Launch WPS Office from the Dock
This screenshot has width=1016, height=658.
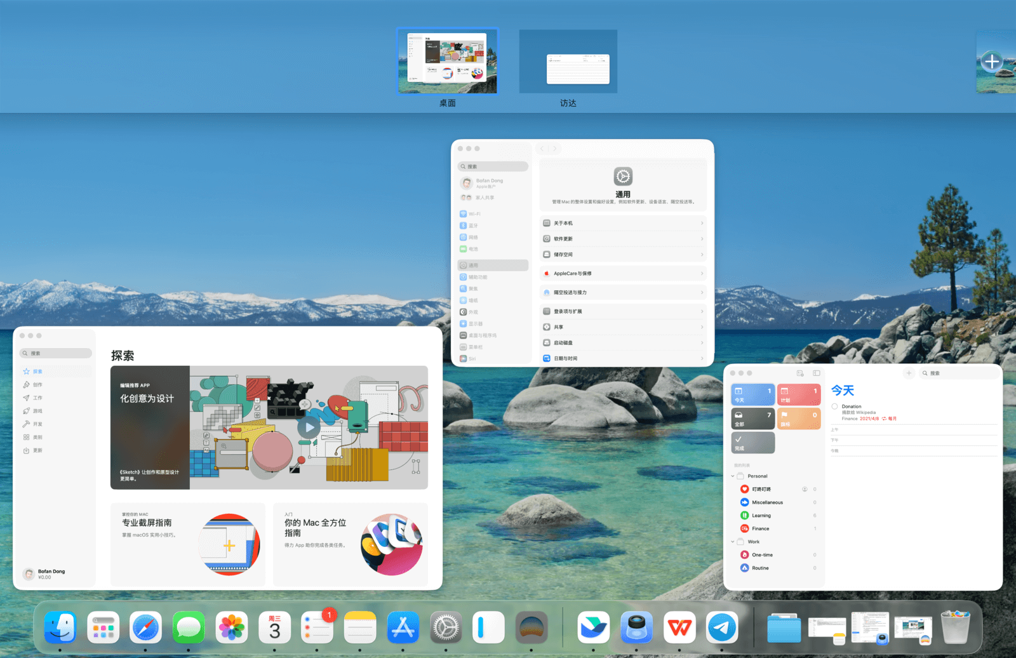point(679,628)
